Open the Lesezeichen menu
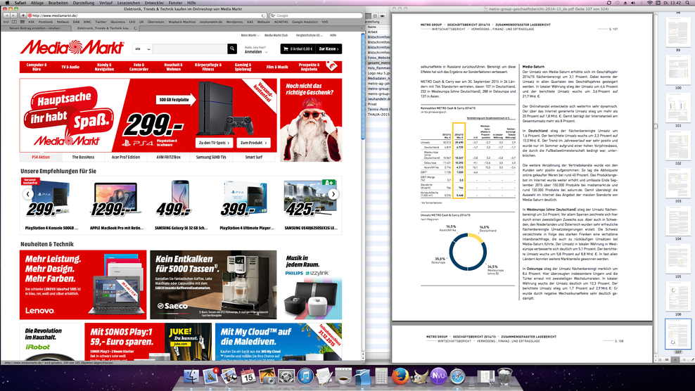This screenshot has width=695, height=391. pyautogui.click(x=129, y=3)
